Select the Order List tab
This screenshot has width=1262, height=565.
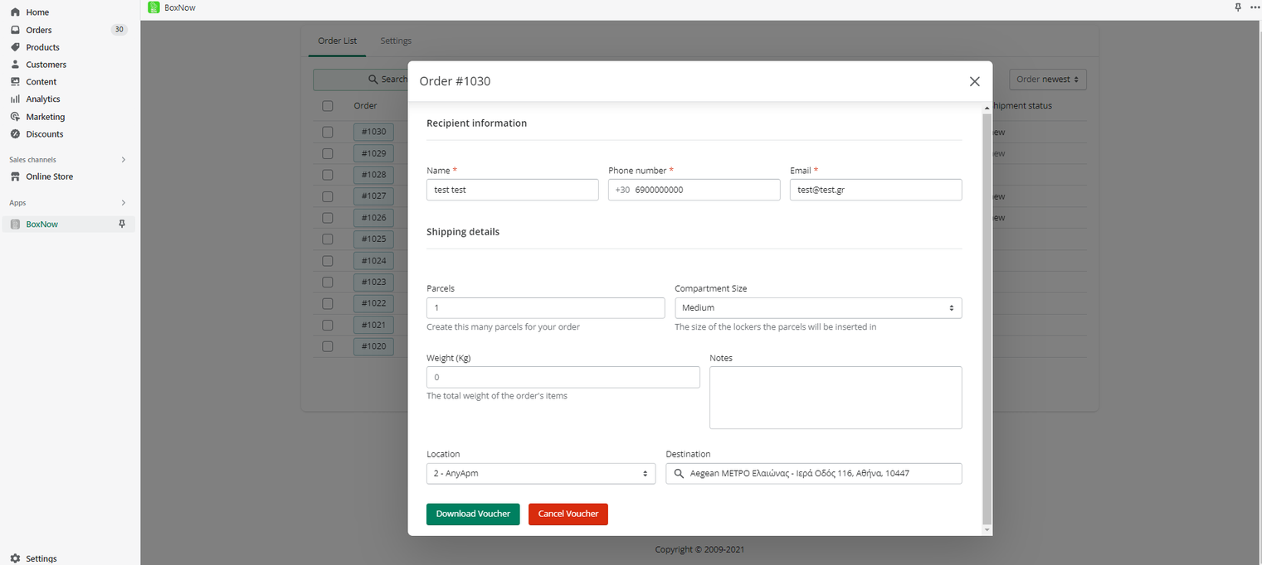point(337,41)
